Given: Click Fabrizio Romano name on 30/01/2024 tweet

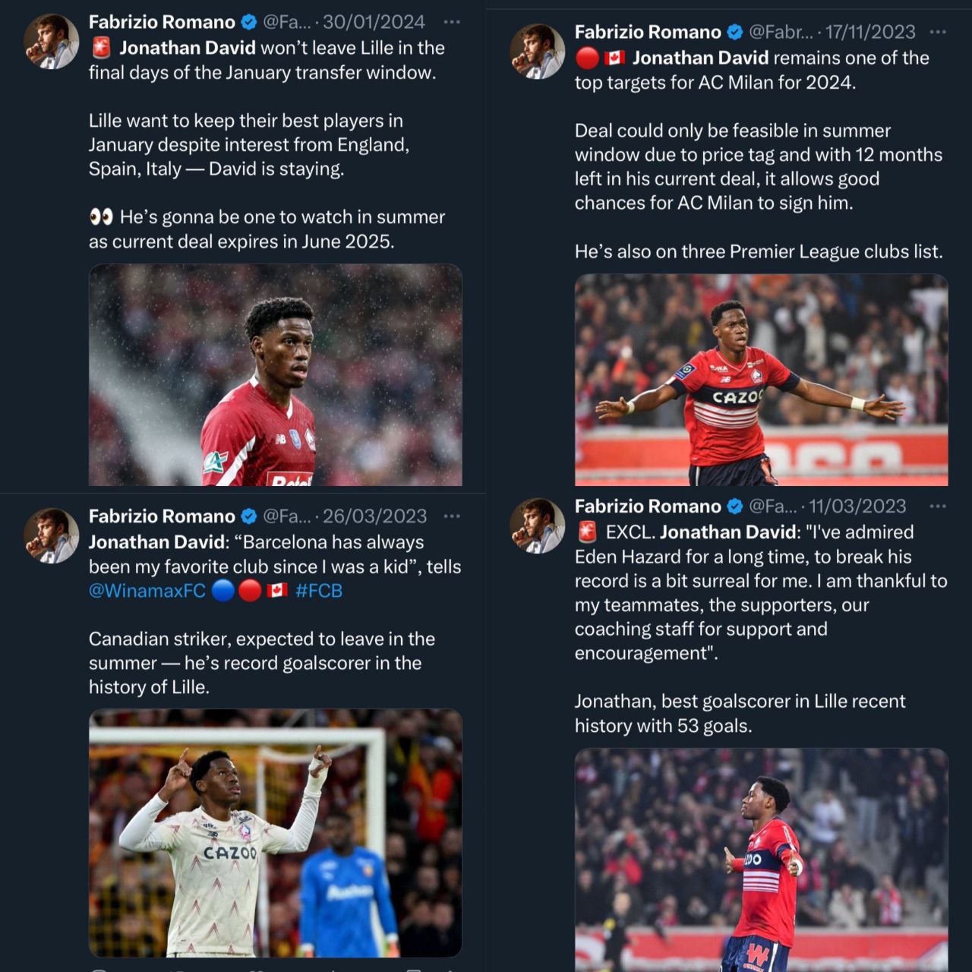Looking at the screenshot, I should (162, 22).
